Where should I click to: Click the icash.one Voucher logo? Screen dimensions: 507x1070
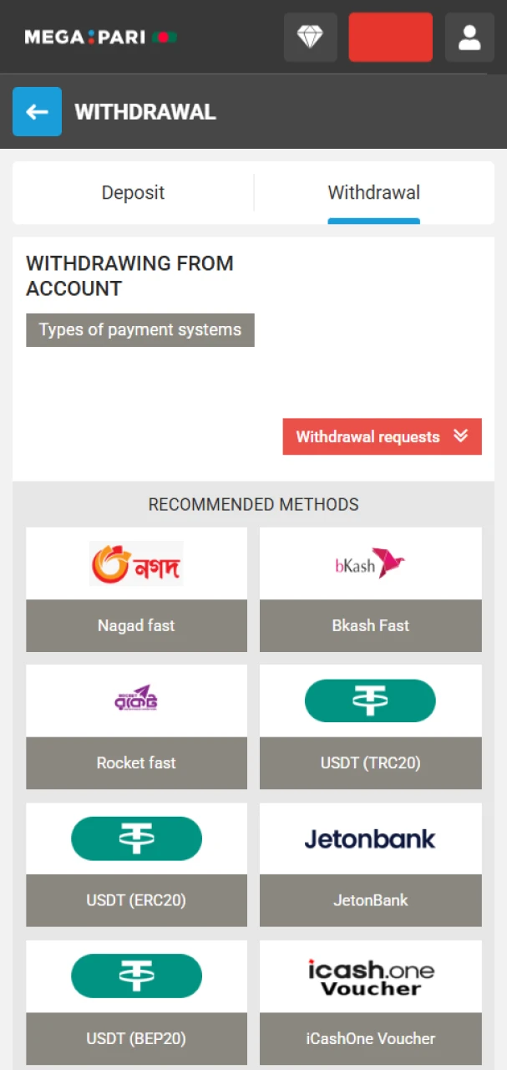(370, 976)
